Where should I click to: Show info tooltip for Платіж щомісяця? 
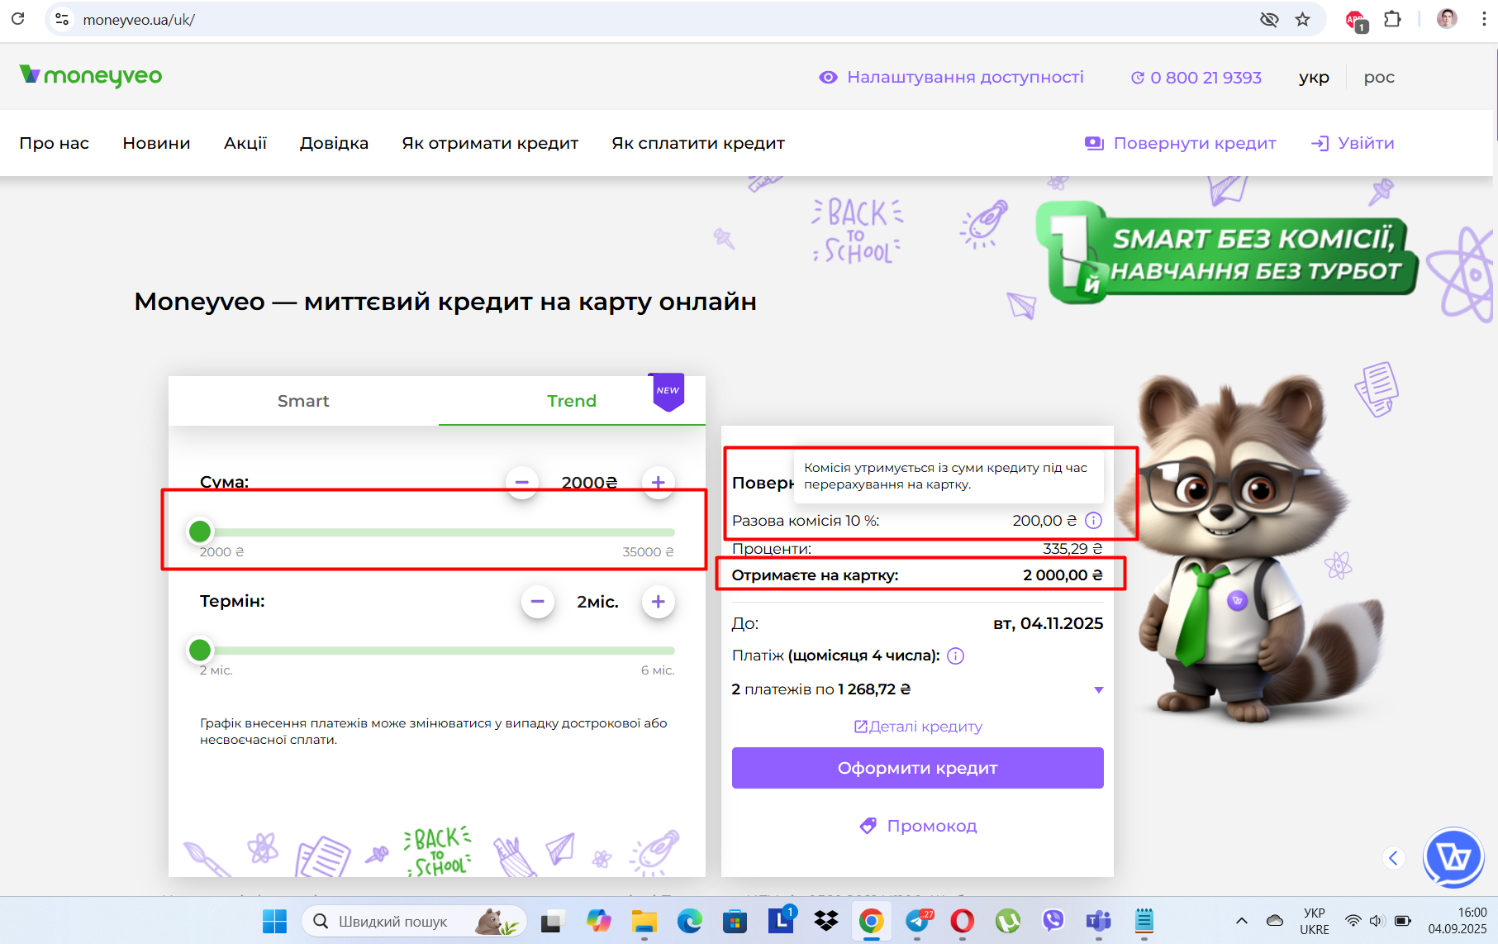pyautogui.click(x=956, y=656)
